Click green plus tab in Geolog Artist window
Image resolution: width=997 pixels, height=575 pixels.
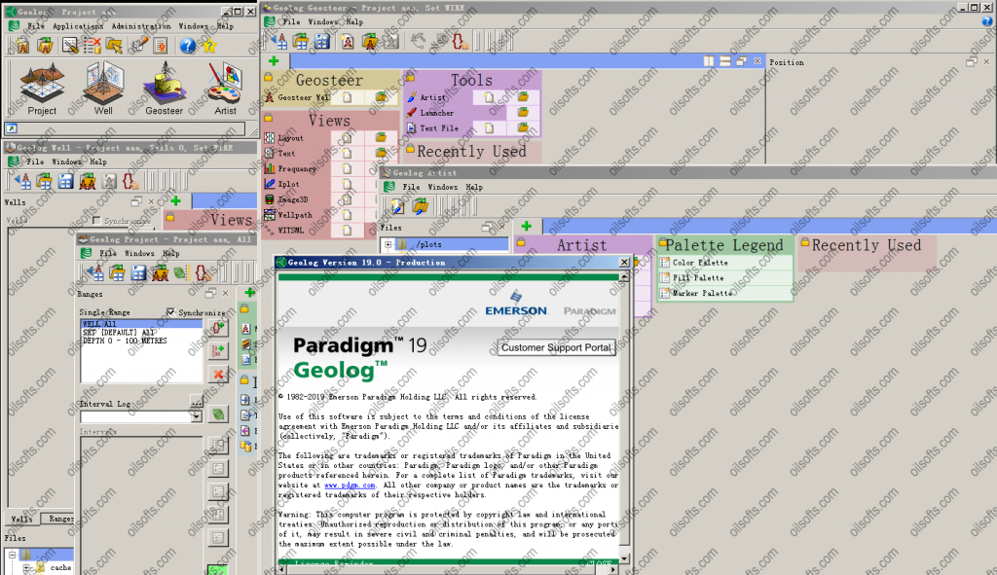(527, 226)
